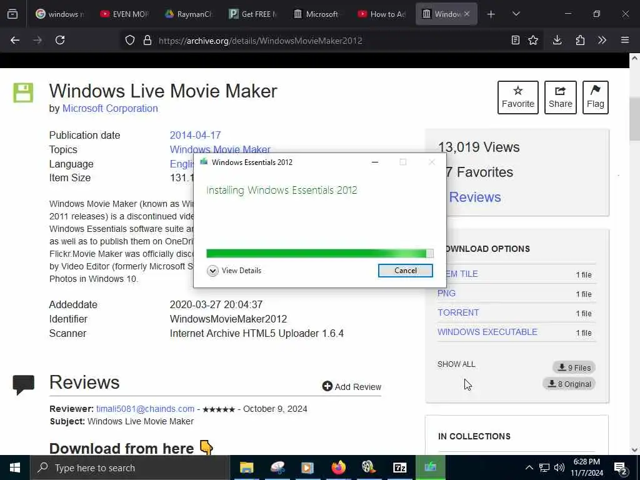Switch to the 'windows m' Google tab
The image size is (640, 480).
60,14
